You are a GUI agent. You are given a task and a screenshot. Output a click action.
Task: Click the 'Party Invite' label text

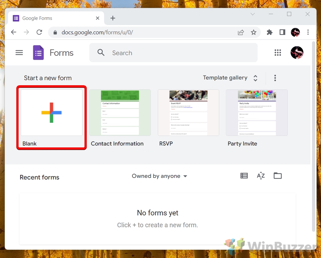[x=242, y=144]
